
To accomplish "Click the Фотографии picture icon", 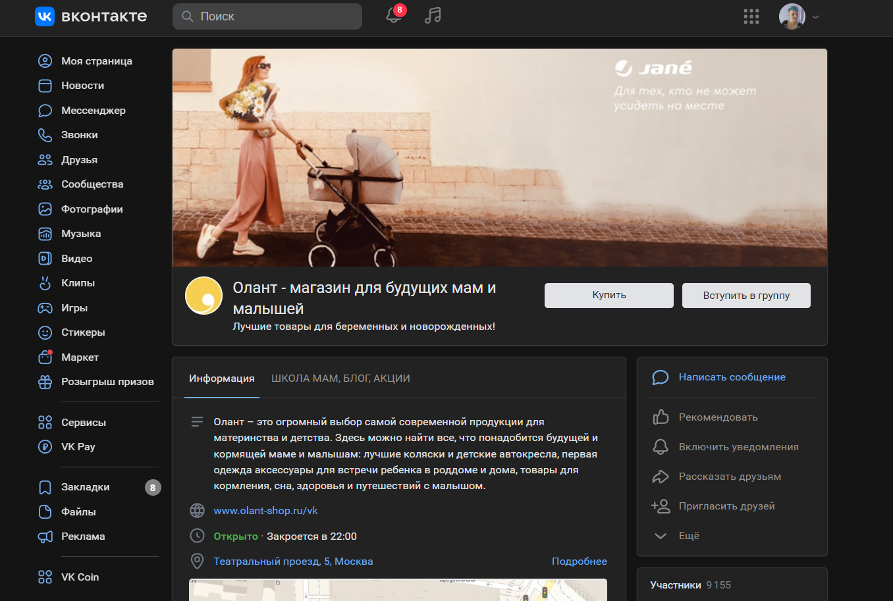I will 45,209.
